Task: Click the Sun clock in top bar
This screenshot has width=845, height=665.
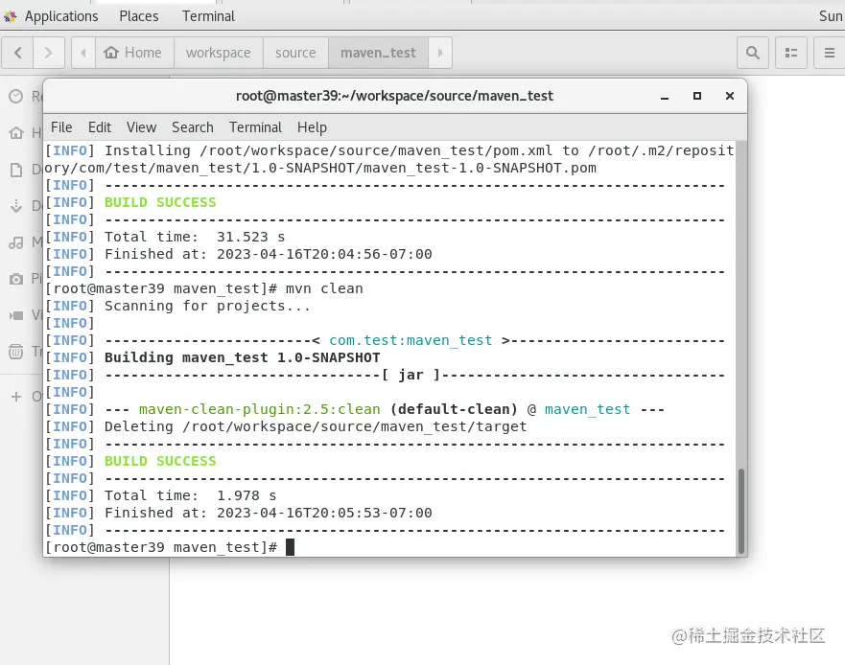Action: point(831,16)
